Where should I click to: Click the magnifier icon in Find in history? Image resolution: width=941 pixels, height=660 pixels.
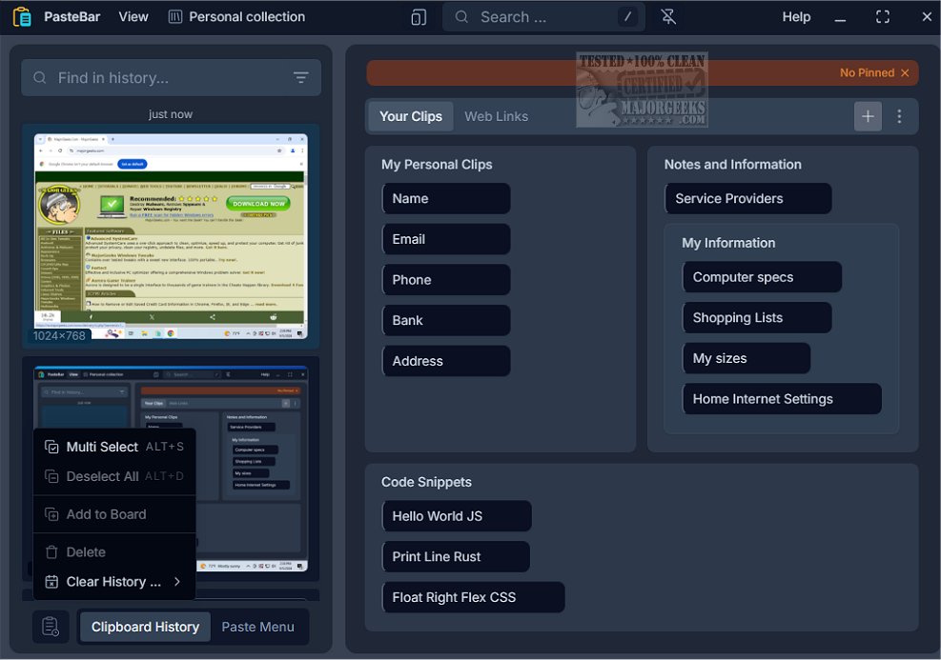[x=40, y=77]
